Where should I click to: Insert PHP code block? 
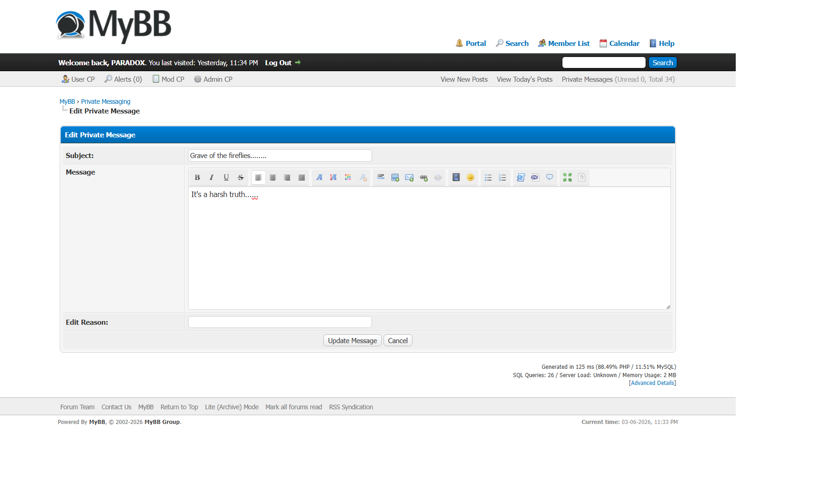click(x=535, y=177)
